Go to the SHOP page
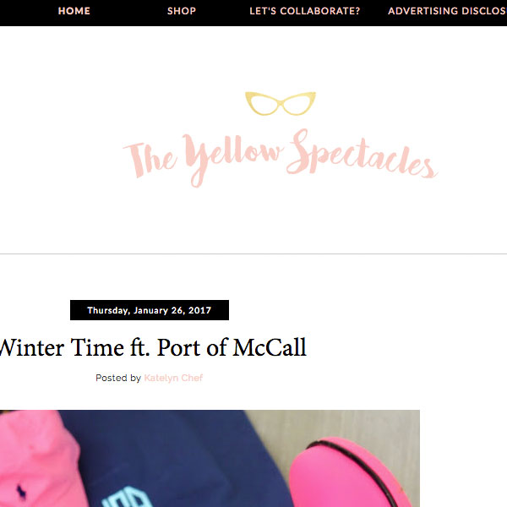 pyautogui.click(x=182, y=11)
